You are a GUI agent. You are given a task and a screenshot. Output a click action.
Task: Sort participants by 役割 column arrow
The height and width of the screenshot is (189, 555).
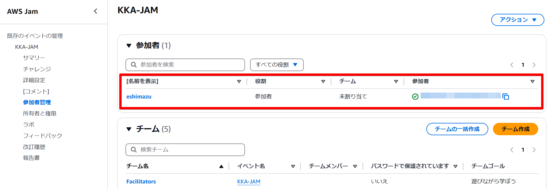coord(323,81)
